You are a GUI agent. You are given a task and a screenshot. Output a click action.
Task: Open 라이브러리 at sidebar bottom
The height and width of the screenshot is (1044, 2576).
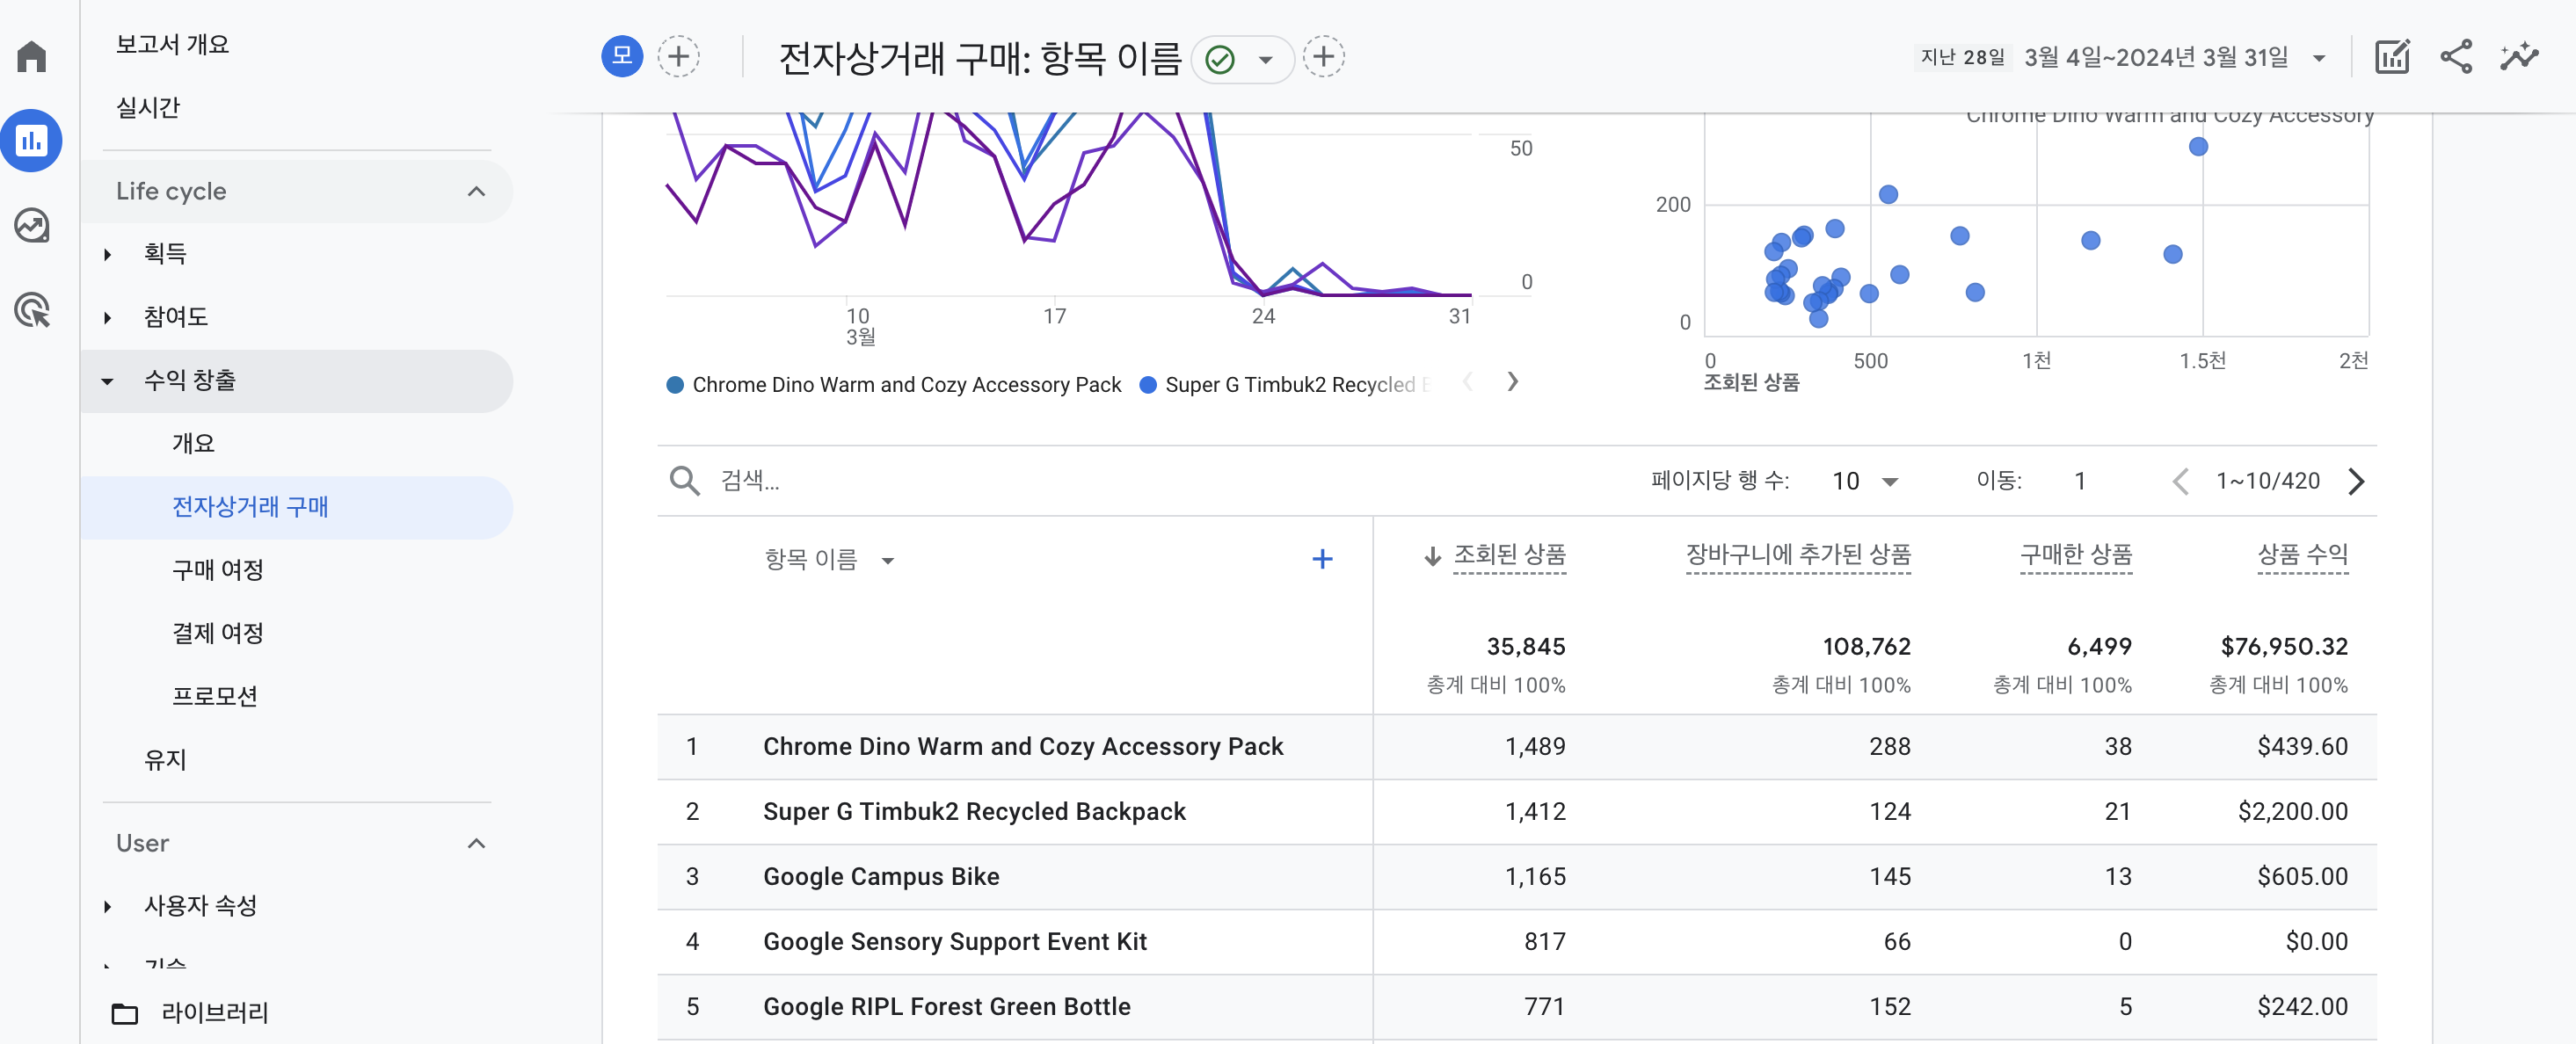(214, 1012)
